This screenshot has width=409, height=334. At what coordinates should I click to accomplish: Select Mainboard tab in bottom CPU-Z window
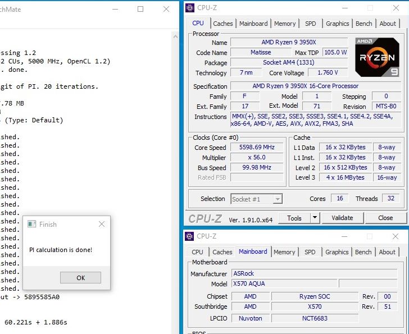coord(253,251)
